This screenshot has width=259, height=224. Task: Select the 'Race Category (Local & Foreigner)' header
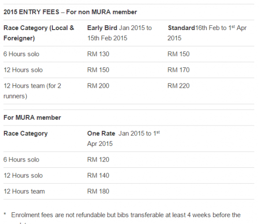point(39,33)
